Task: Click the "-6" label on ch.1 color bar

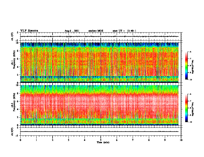Action: click(190, 52)
